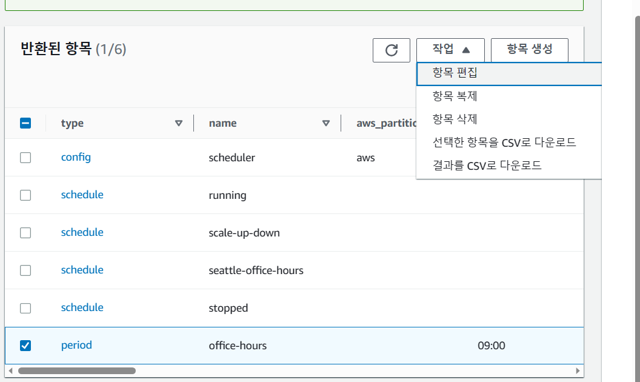Screen dimensions: 640x382
Task: Choose 항목 삭제 from the menu
Action: tap(509, 119)
